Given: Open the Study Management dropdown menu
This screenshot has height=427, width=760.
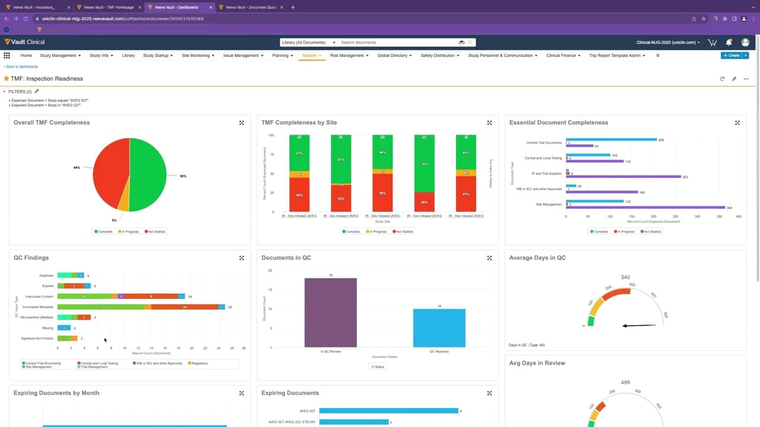Looking at the screenshot, I should [x=60, y=55].
